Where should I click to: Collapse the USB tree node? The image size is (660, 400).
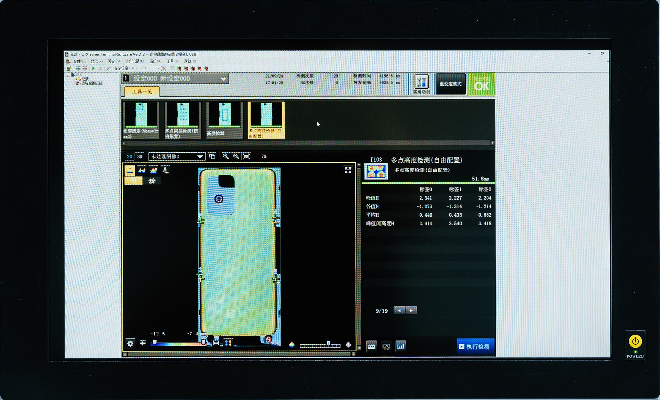coord(68,75)
